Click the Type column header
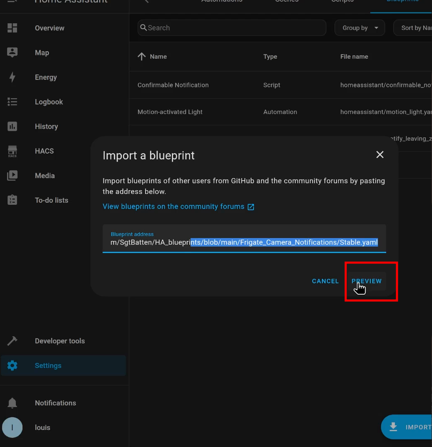Viewport: 432px width, 447px height. click(270, 57)
